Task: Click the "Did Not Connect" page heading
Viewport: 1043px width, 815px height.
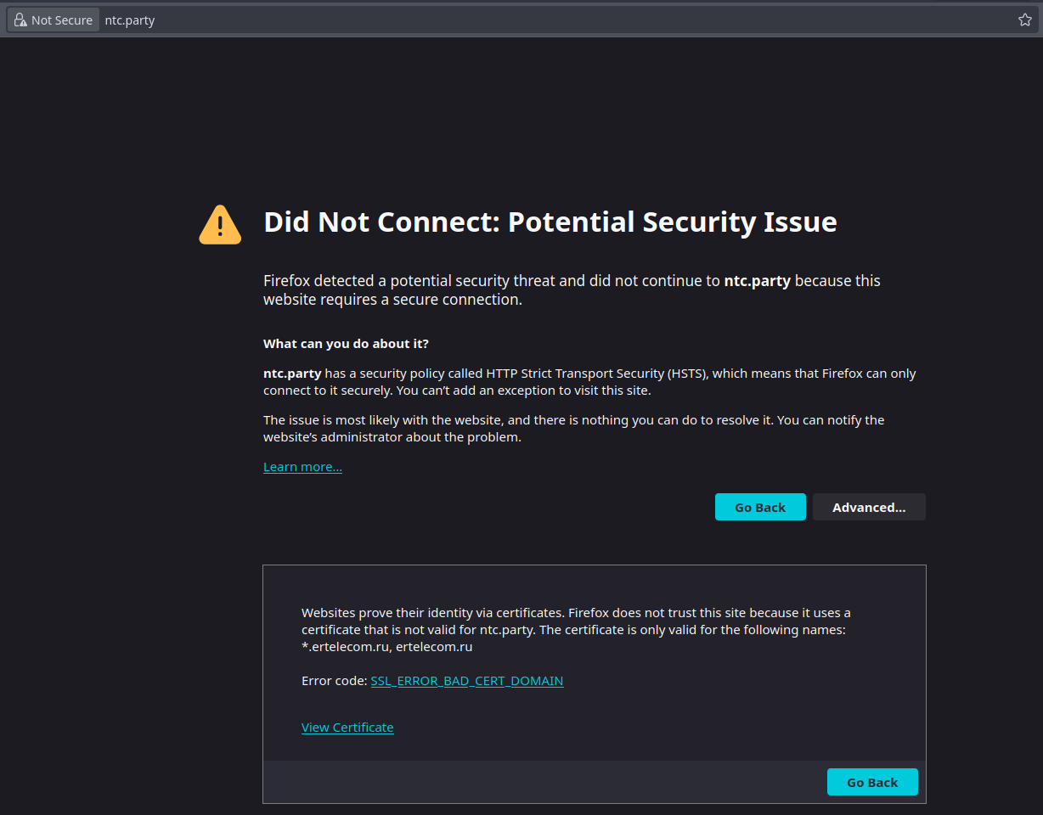Action: coord(550,222)
